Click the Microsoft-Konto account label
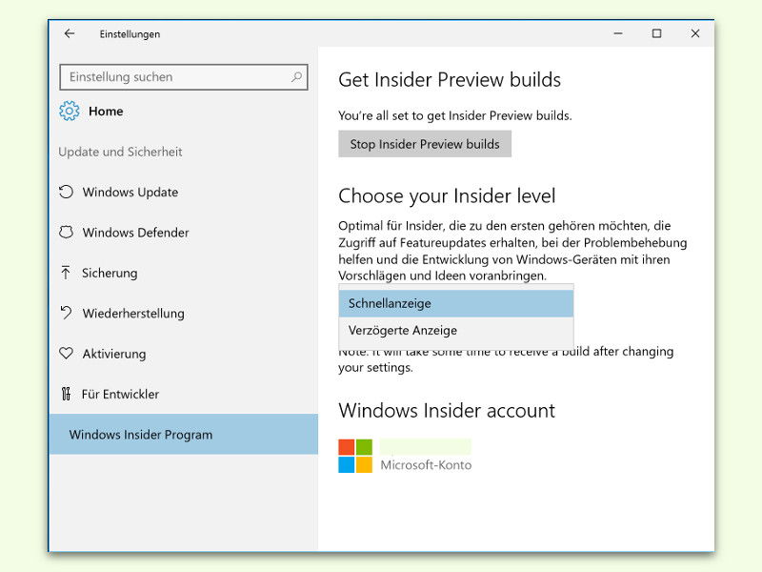762x572 pixels. point(426,465)
